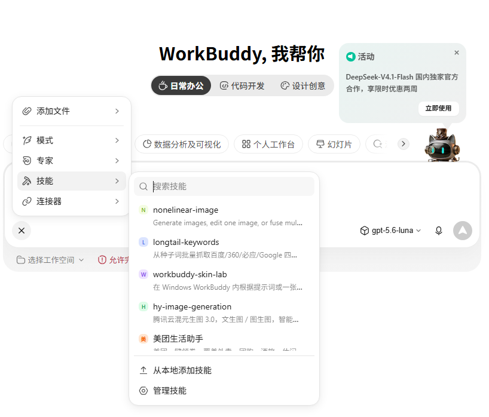Viewport: 489px width, 417px height.
Task: Click the green N badge of nonelinear-image
Action: click(x=143, y=210)
